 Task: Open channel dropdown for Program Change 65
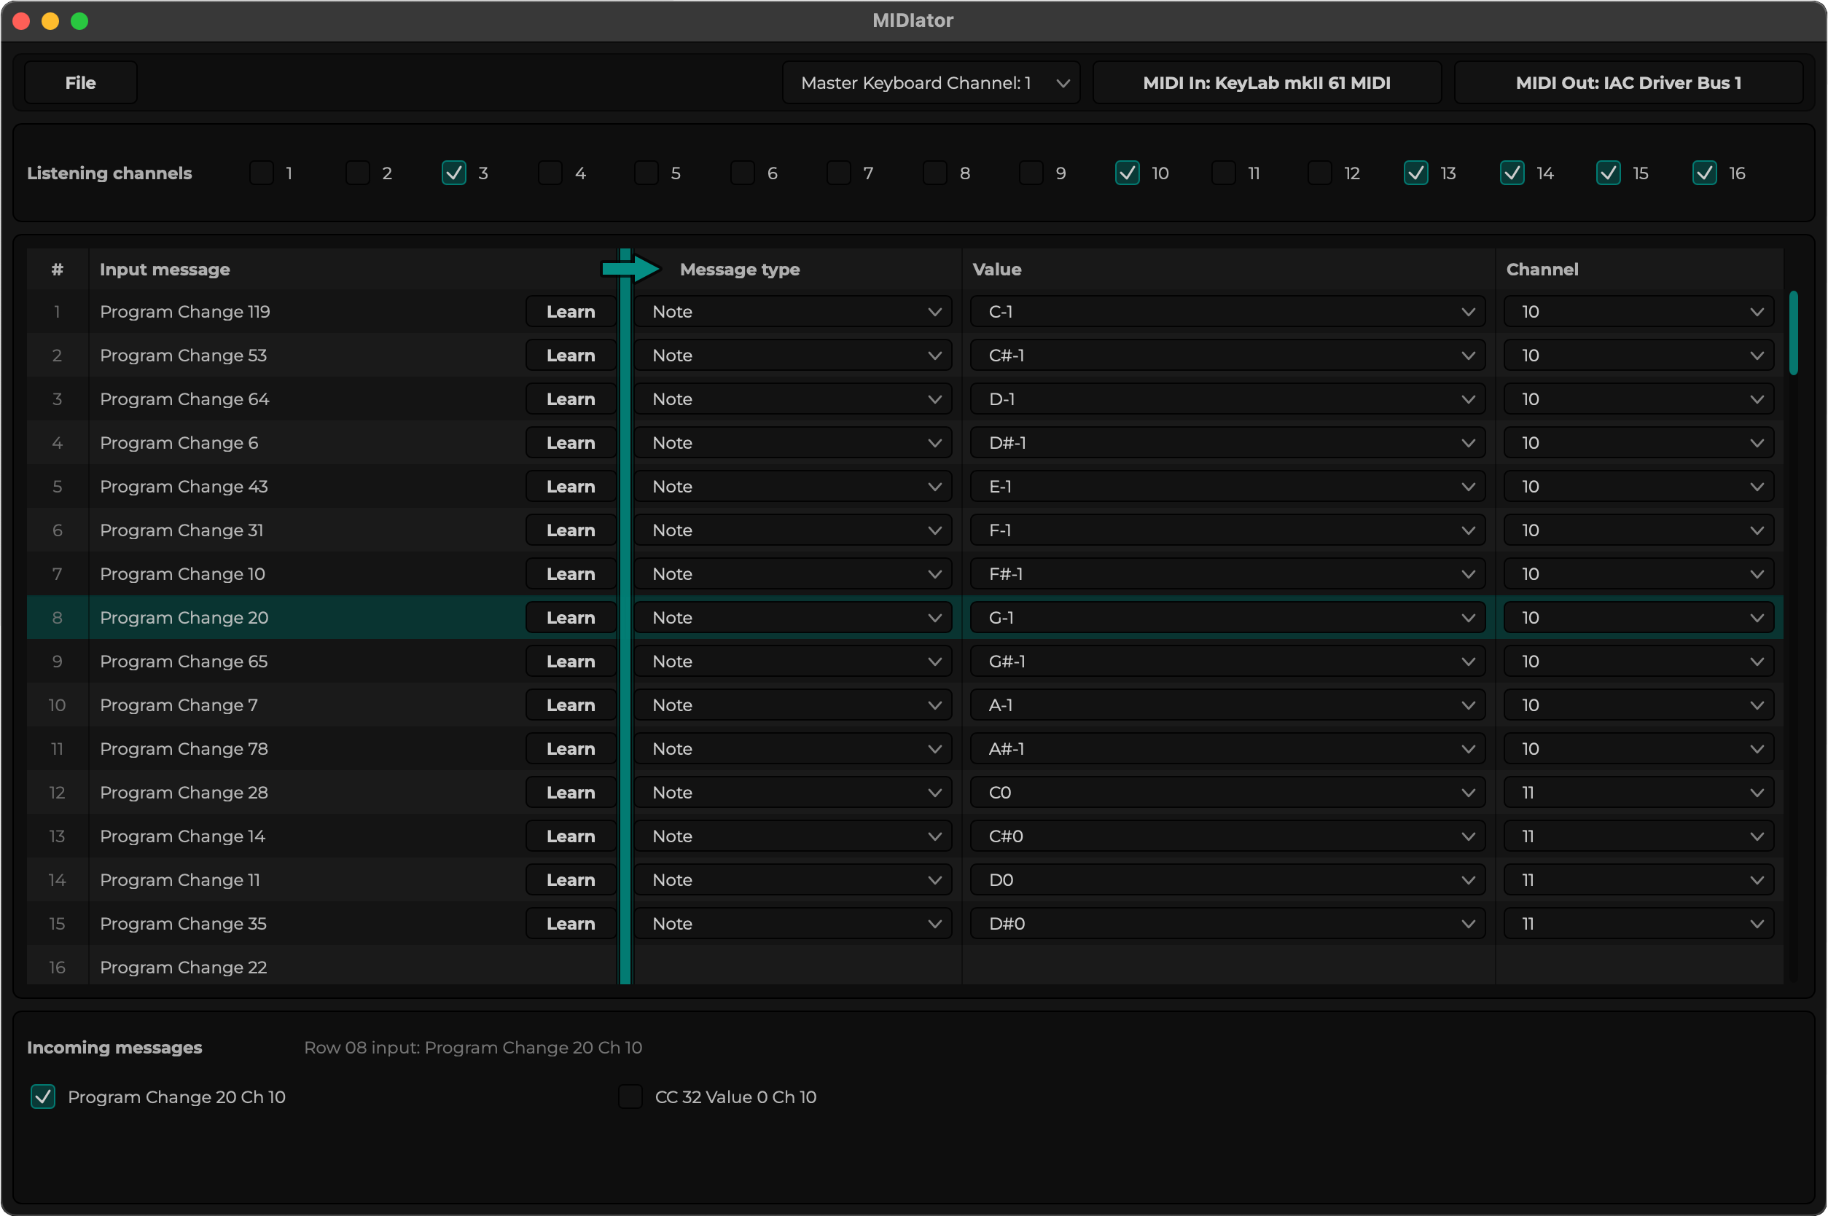coord(1638,661)
